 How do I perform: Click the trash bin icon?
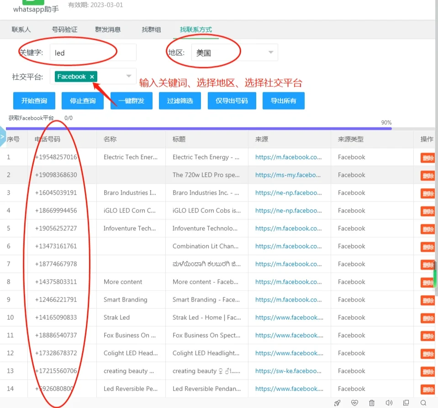372,403
